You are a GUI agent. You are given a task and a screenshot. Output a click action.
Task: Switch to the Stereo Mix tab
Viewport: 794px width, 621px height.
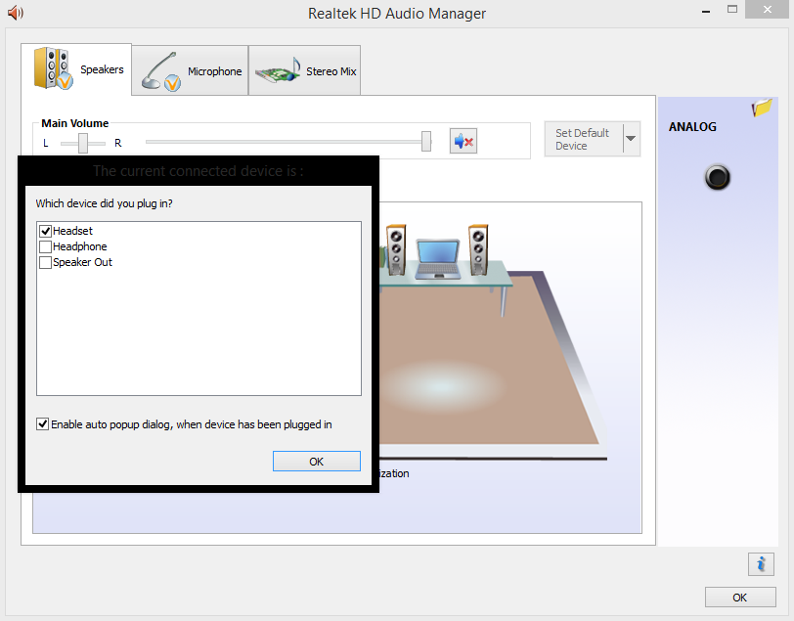304,70
